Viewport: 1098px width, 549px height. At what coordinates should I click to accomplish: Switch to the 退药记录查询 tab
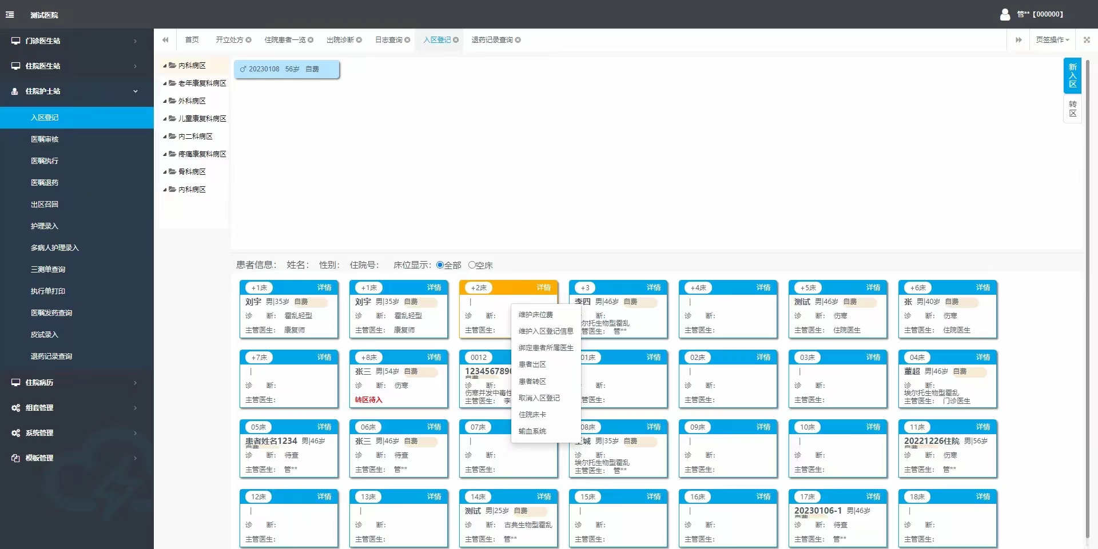click(x=492, y=40)
